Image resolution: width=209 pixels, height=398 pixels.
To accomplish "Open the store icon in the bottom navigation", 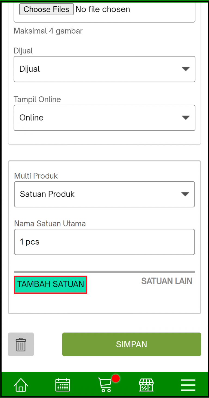I will click(146, 384).
